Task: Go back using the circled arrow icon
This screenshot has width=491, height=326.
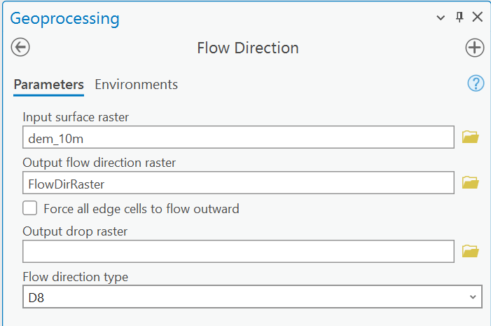Action: point(20,48)
